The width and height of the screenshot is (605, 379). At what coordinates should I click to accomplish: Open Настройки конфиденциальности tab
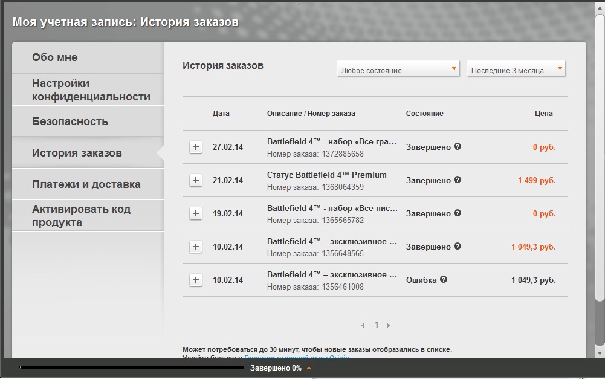(88, 89)
